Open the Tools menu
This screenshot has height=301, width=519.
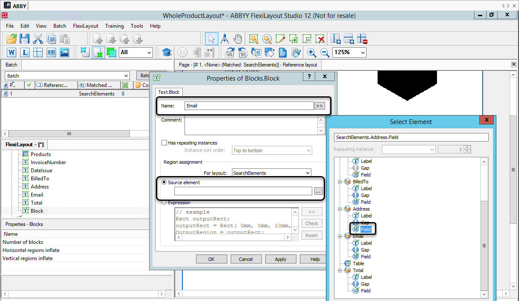(137, 26)
